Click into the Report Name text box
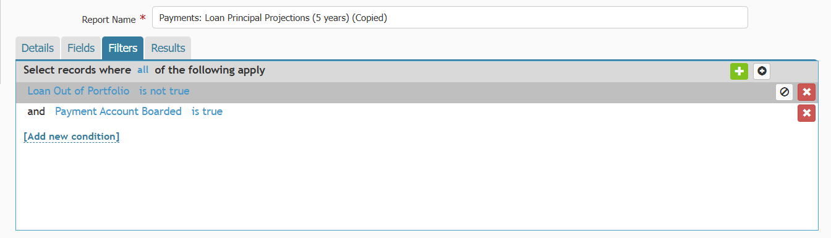 point(450,17)
